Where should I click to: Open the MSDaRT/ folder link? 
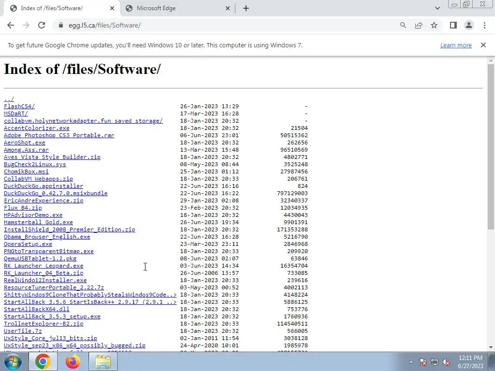[16, 114]
